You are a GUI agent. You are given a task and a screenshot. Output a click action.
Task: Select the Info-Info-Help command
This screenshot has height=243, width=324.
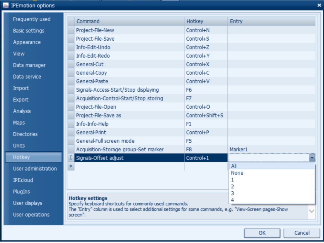click(x=129, y=124)
